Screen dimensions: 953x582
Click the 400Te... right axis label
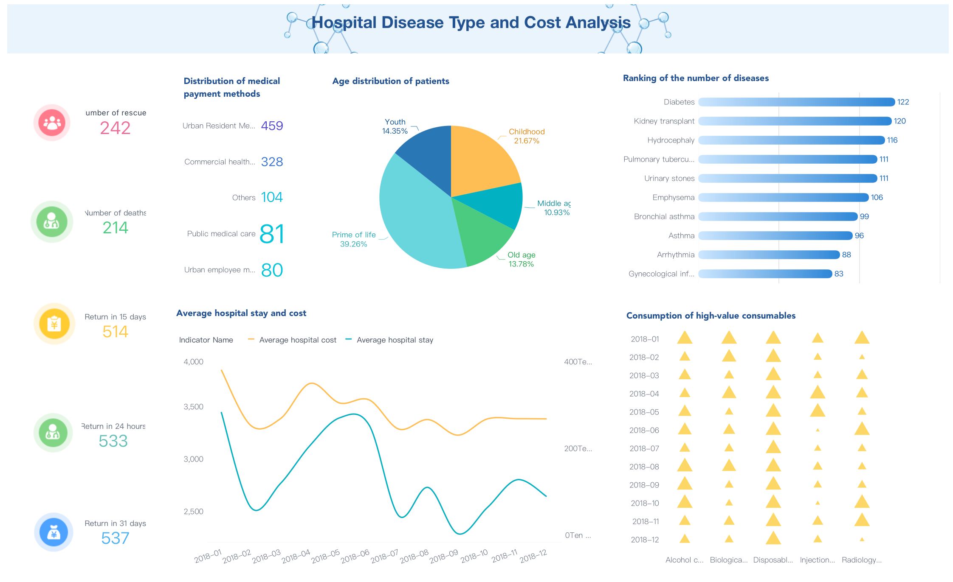click(578, 362)
